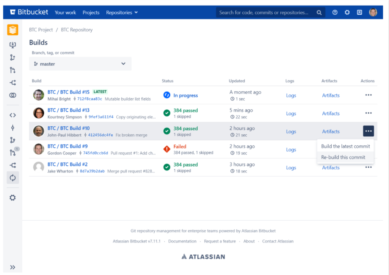Expand the sidebar with double chevron
This screenshot has height=275, width=389.
tap(13, 267)
